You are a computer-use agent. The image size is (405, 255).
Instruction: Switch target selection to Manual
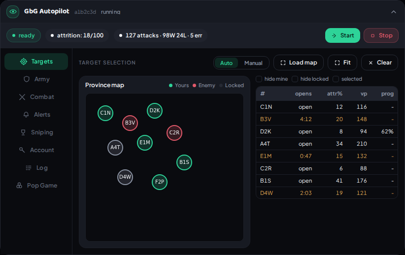pos(253,63)
